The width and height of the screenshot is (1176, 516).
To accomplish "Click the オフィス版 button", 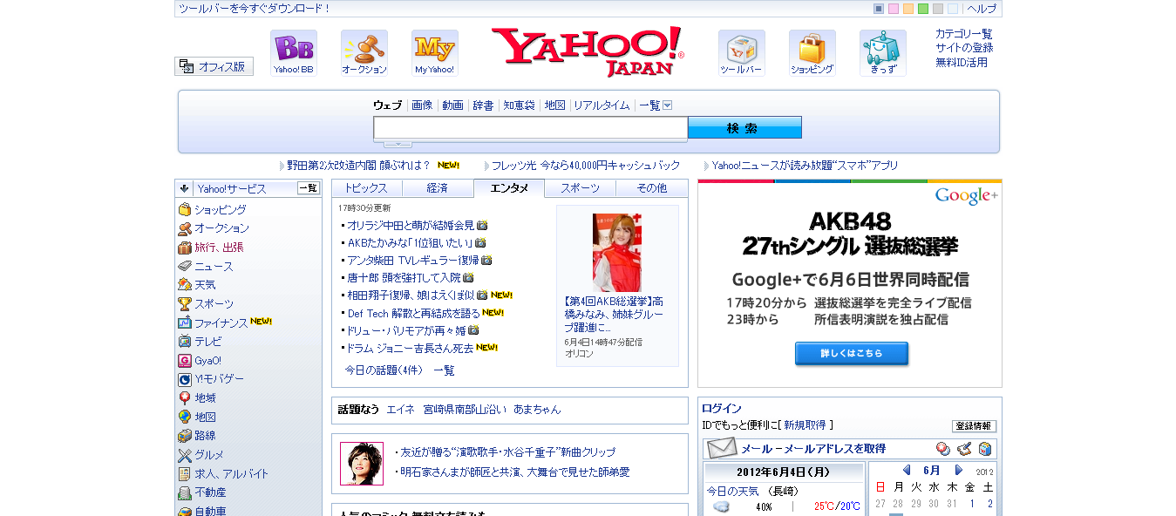I will click(214, 66).
